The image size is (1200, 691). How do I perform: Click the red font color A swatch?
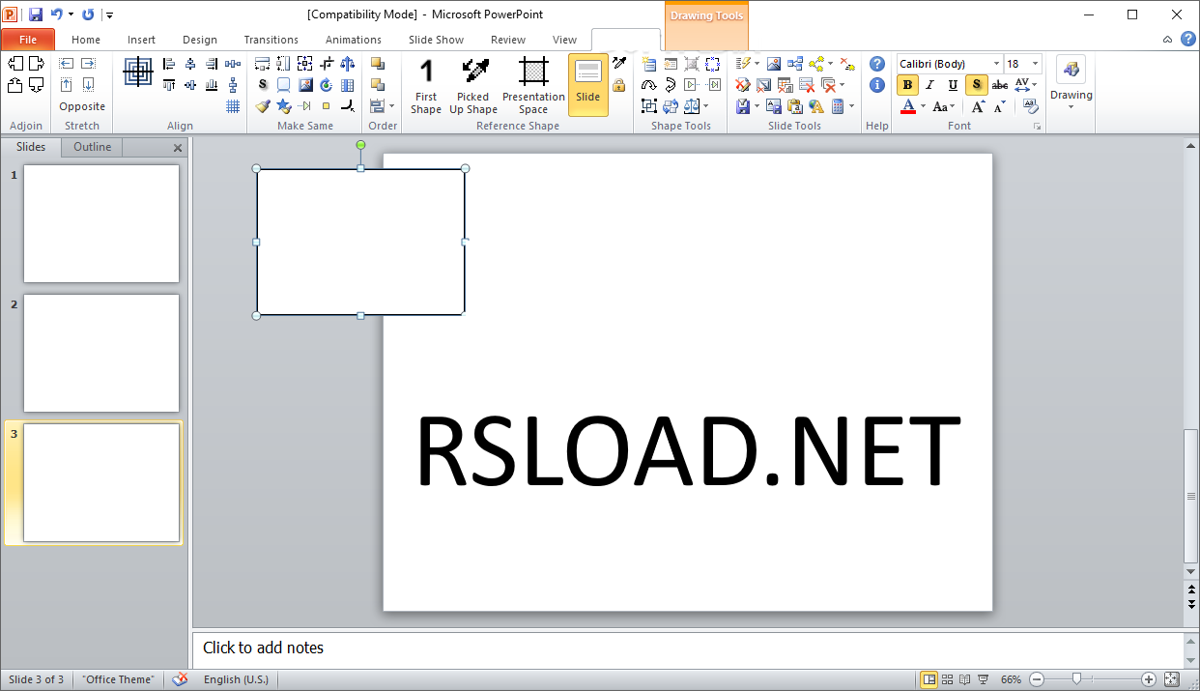pyautogui.click(x=908, y=106)
